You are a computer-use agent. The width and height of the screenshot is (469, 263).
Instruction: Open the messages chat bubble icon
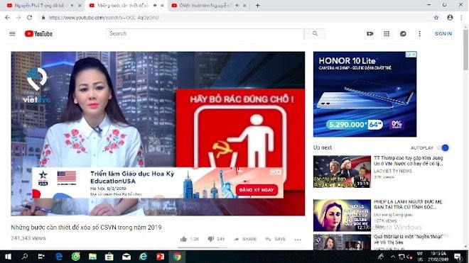[403, 34]
